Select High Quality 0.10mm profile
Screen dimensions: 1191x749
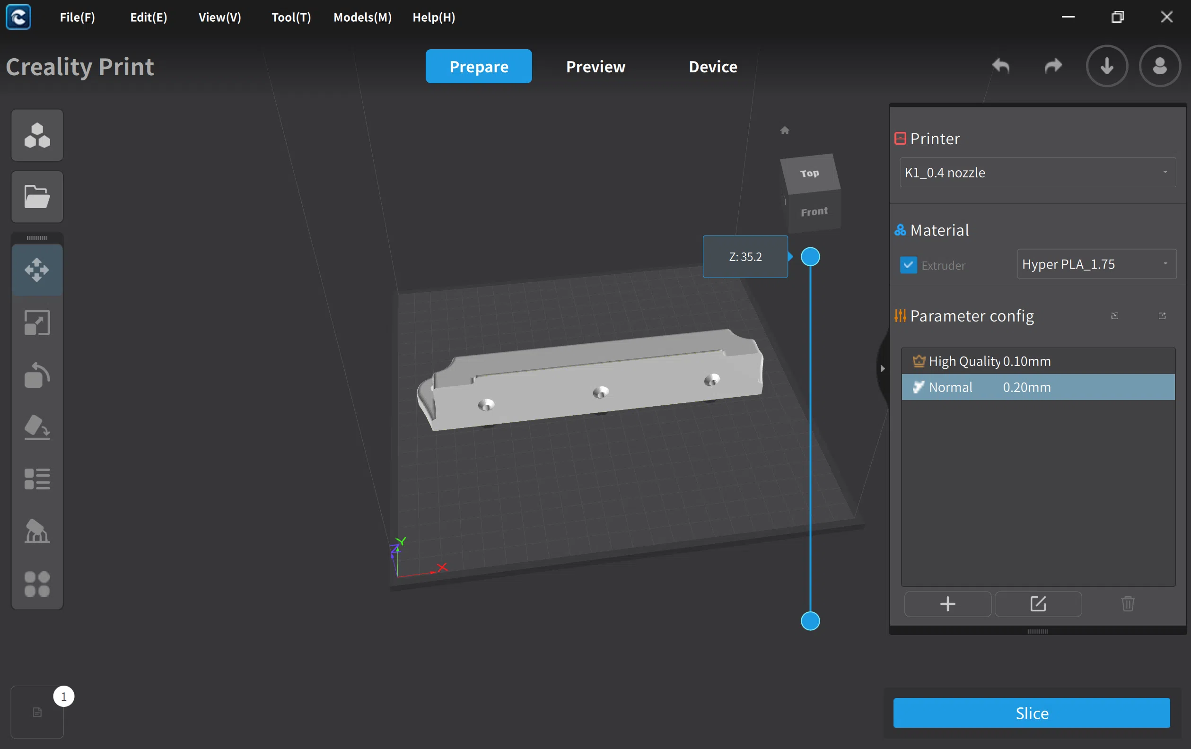1038,361
